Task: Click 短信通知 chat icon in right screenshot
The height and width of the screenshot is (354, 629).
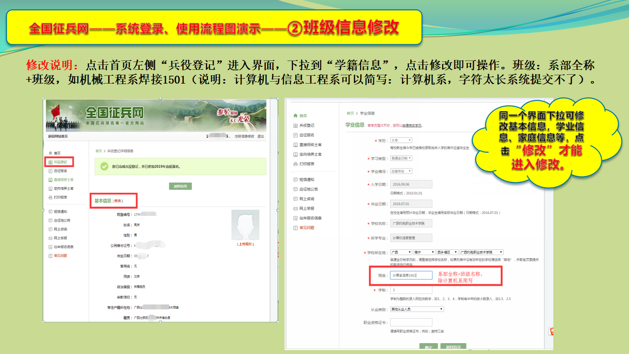Action: [x=295, y=180]
